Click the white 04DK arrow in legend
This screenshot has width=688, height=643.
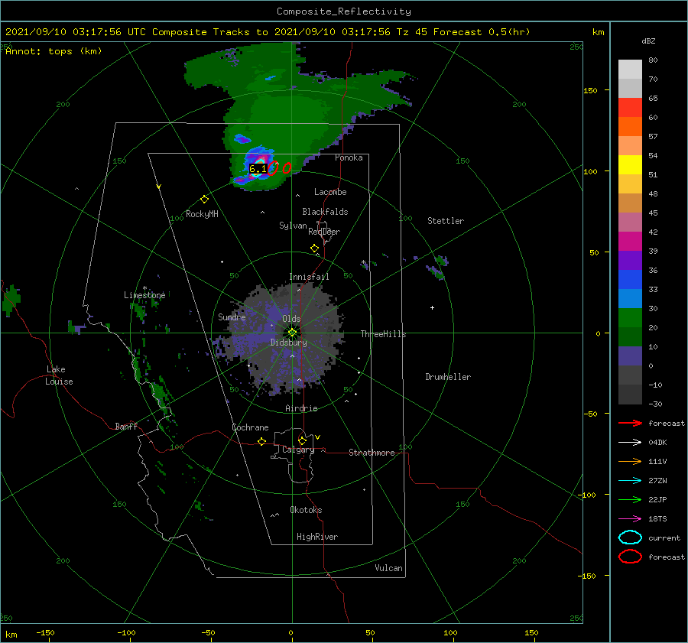pos(630,442)
